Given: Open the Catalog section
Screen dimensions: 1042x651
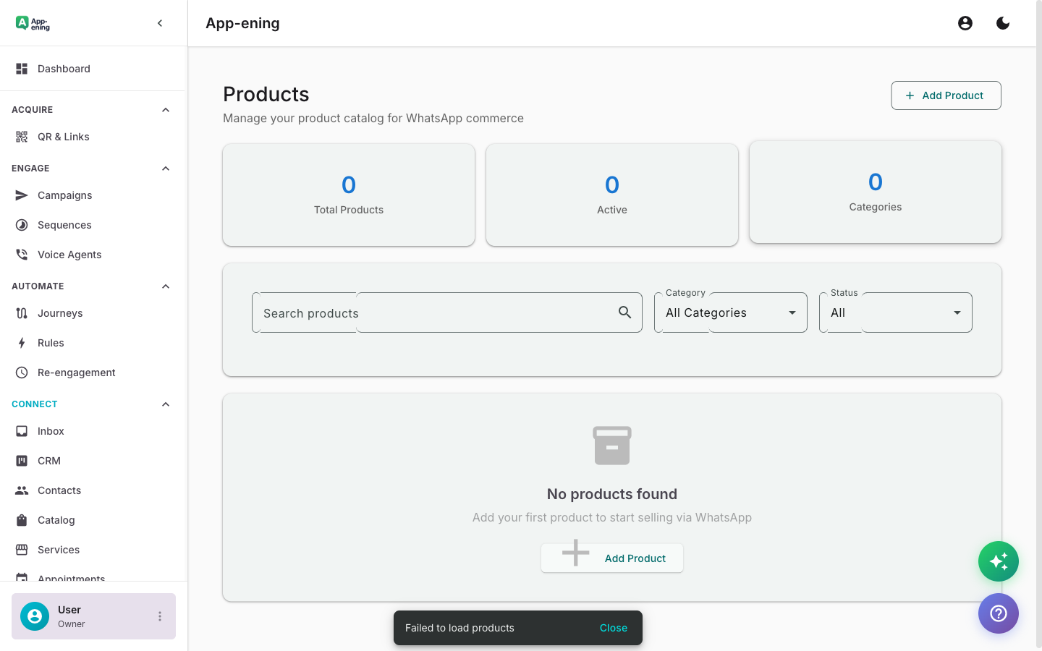Looking at the screenshot, I should point(56,520).
